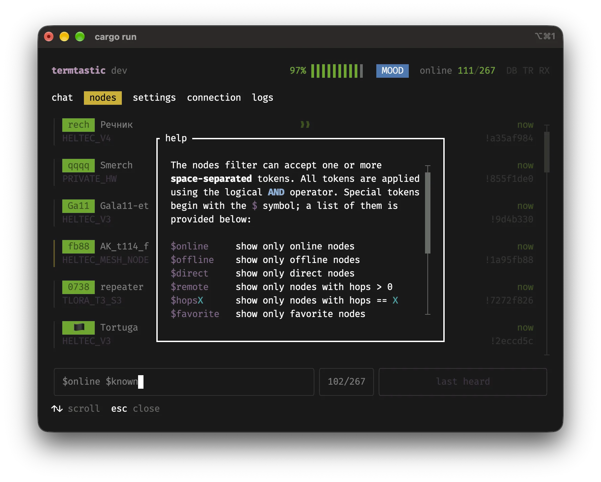Click the online 111/267 counter
The width and height of the screenshot is (601, 482).
coord(458,71)
